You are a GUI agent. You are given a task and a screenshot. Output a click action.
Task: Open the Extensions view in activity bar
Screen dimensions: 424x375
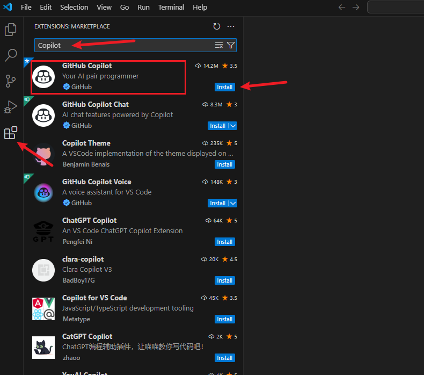pos(11,133)
